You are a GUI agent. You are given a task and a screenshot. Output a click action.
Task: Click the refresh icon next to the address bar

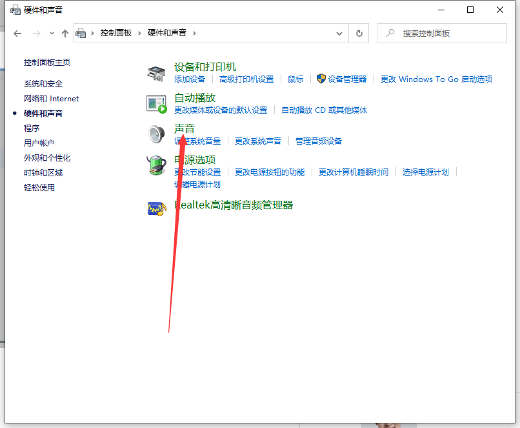[359, 33]
